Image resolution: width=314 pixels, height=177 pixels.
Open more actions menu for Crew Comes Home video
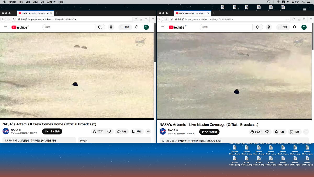pyautogui.click(x=148, y=131)
